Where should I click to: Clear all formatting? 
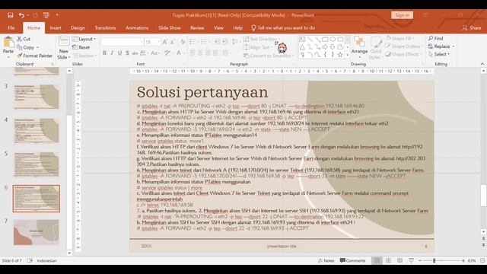[183, 42]
